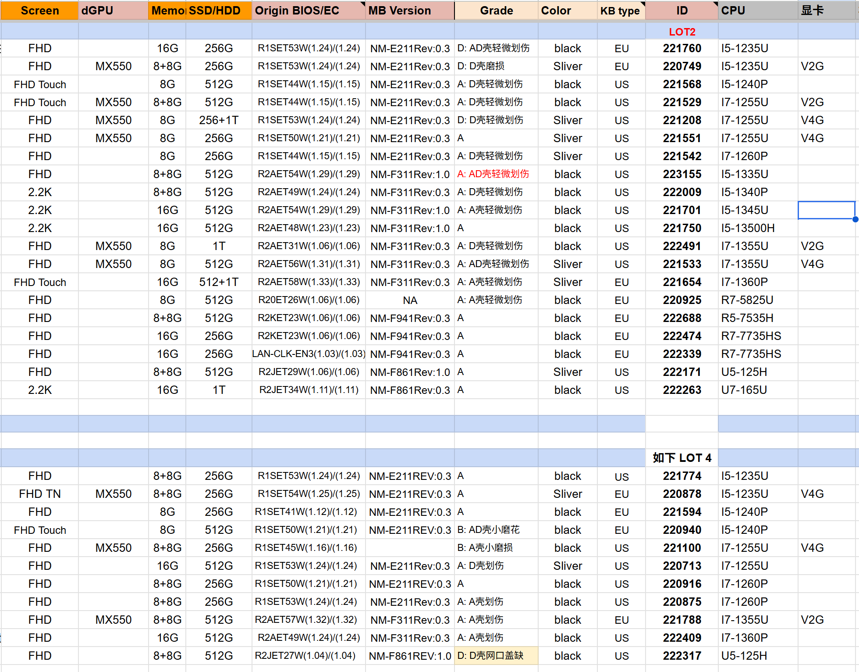The image size is (859, 672).
Task: Select MB Version NM-F861Rev:1.0 in row 222171
Action: point(410,372)
